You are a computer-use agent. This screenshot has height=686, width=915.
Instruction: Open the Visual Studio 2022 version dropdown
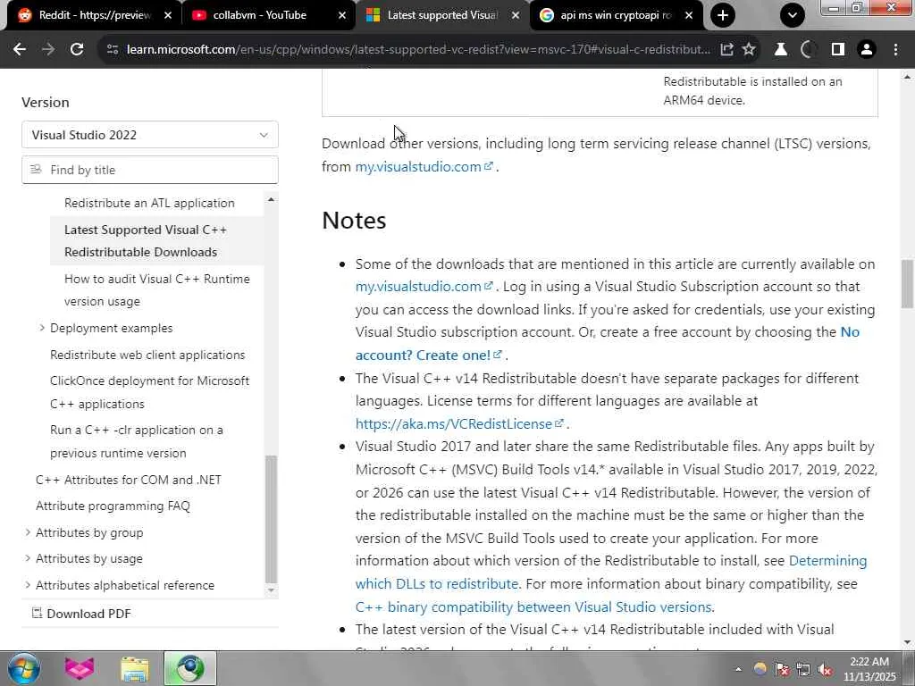click(150, 135)
